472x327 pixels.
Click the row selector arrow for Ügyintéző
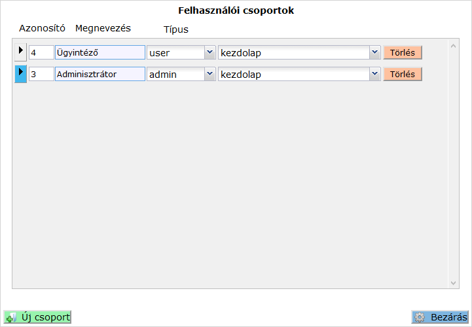pos(20,52)
